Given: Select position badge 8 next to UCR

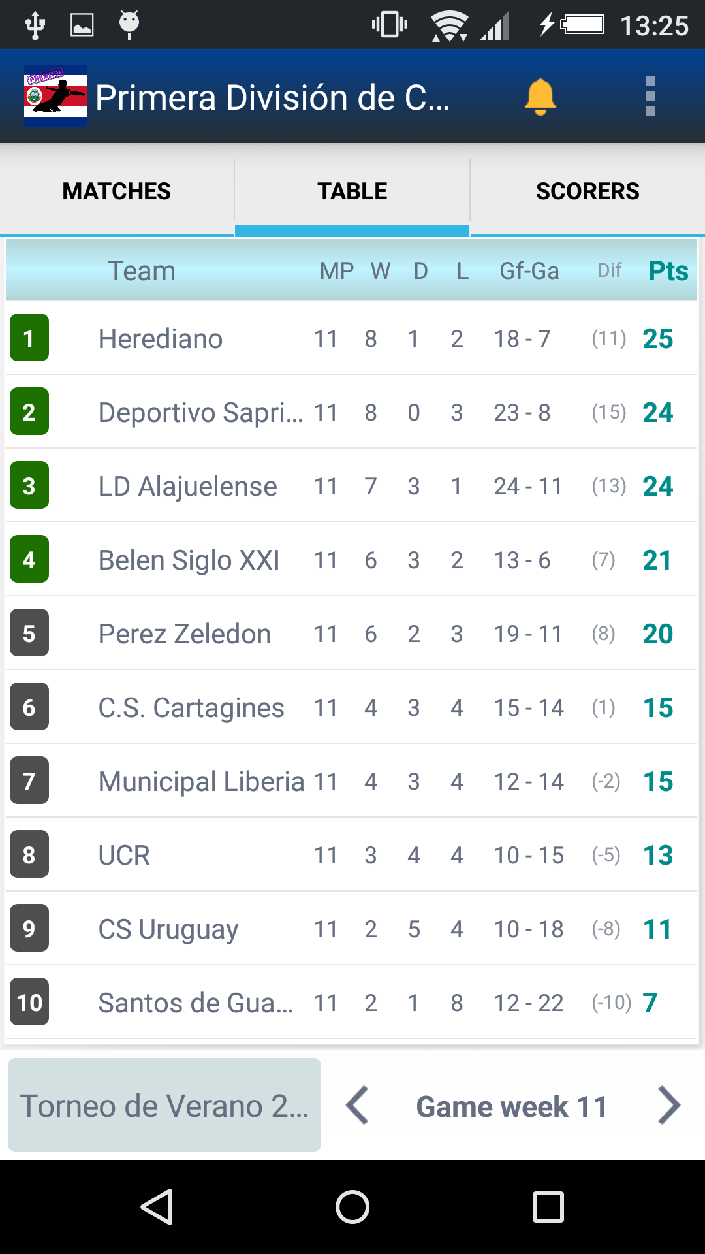Looking at the screenshot, I should click(x=29, y=854).
